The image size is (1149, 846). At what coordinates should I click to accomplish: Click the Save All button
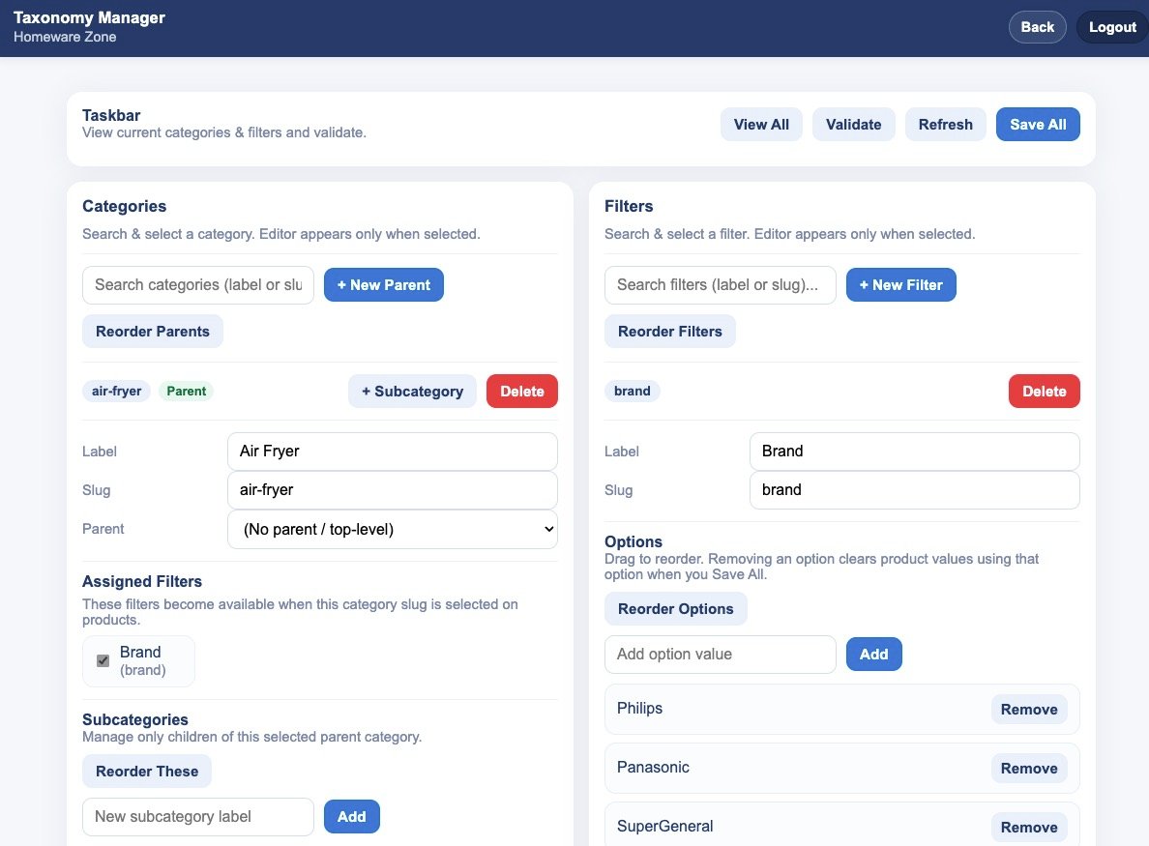click(1037, 124)
